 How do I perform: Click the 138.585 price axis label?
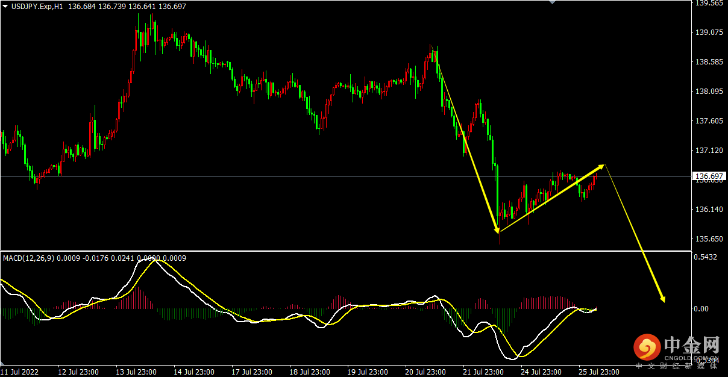pyautogui.click(x=709, y=62)
